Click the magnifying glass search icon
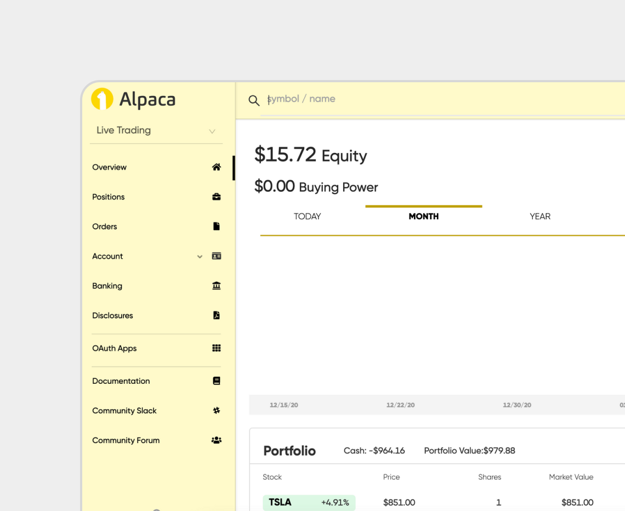This screenshot has width=625, height=511. point(254,100)
